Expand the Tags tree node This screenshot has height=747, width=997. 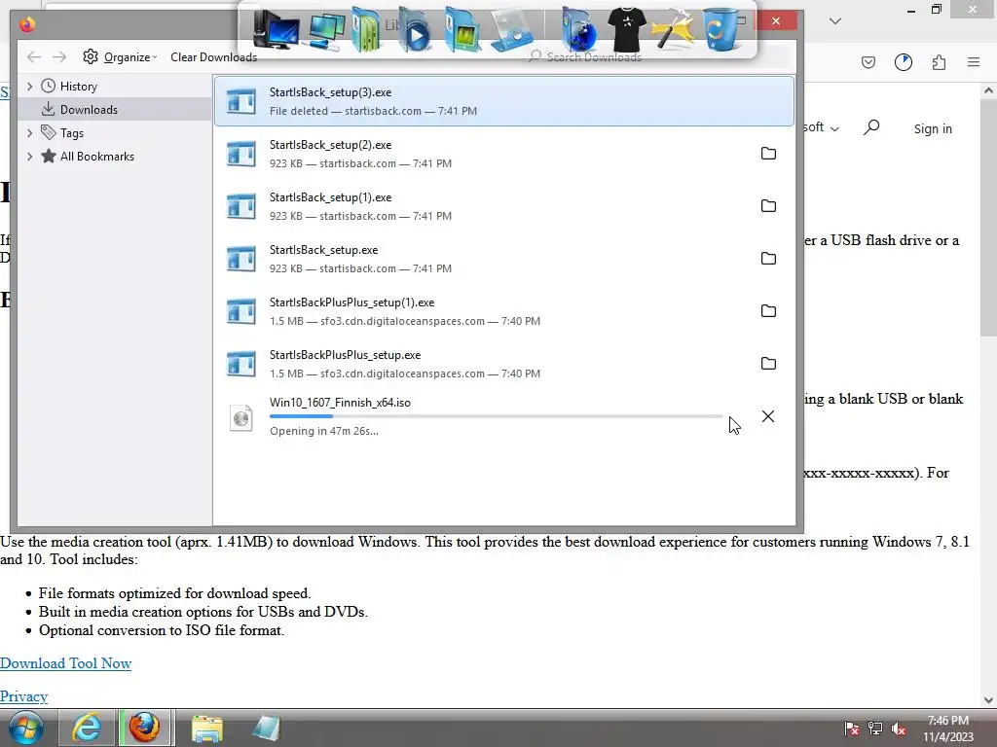[x=29, y=132]
